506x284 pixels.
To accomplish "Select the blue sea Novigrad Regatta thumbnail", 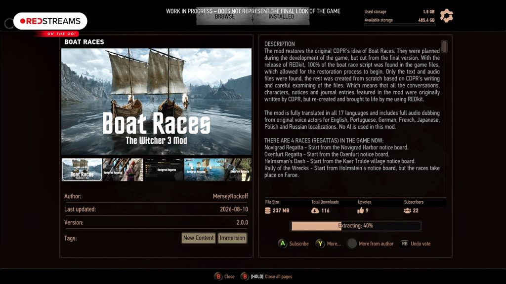I will [204, 170].
